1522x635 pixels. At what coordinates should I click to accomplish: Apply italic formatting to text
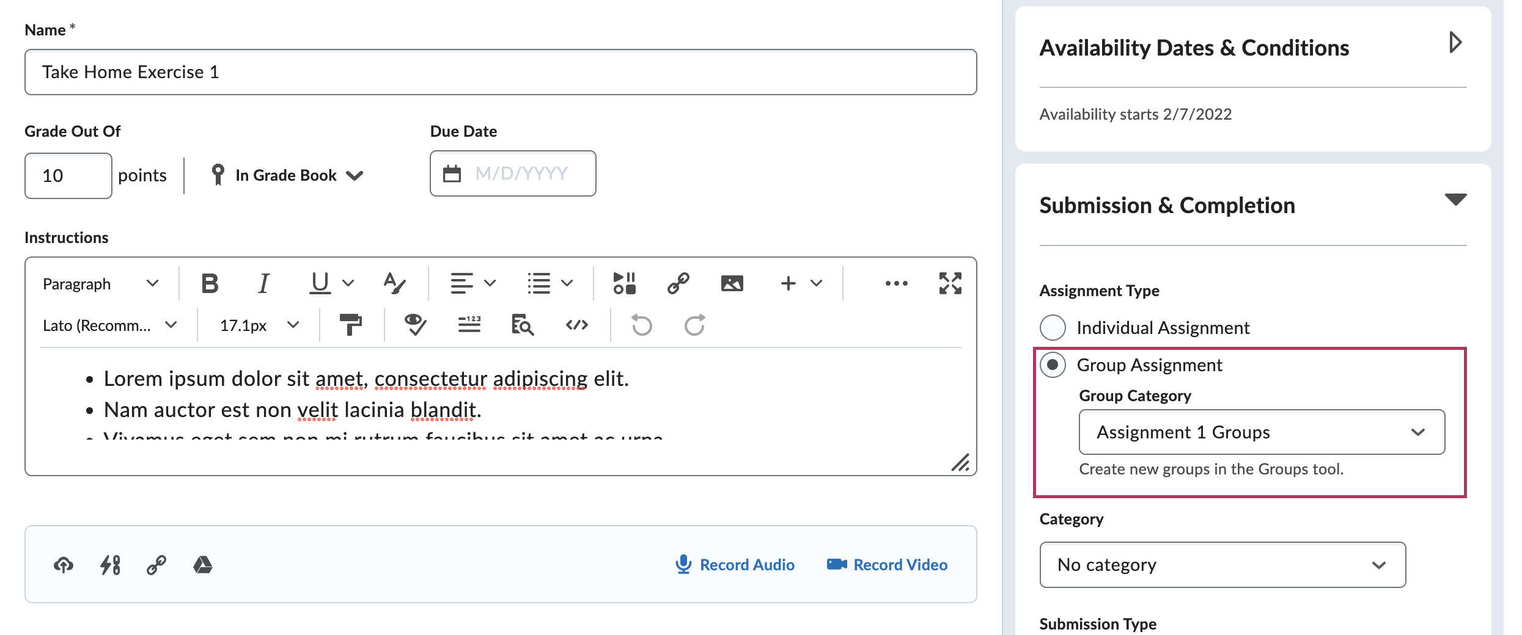click(263, 283)
